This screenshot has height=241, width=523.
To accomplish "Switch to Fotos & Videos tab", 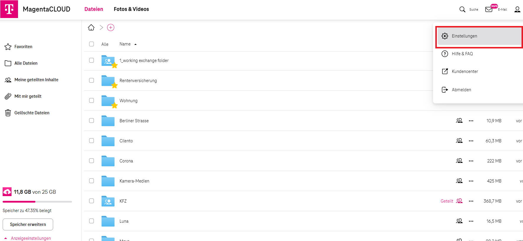I will 131,9.
